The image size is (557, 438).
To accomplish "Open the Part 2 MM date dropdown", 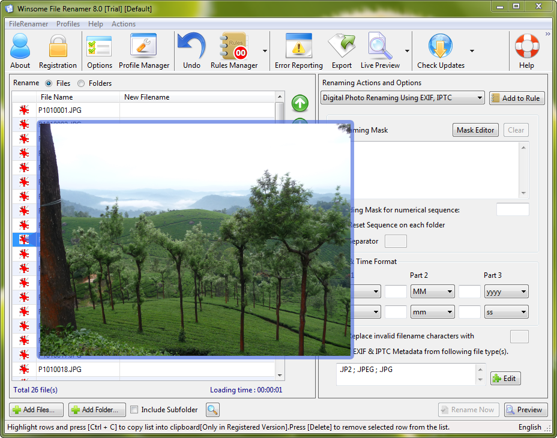I will (433, 292).
